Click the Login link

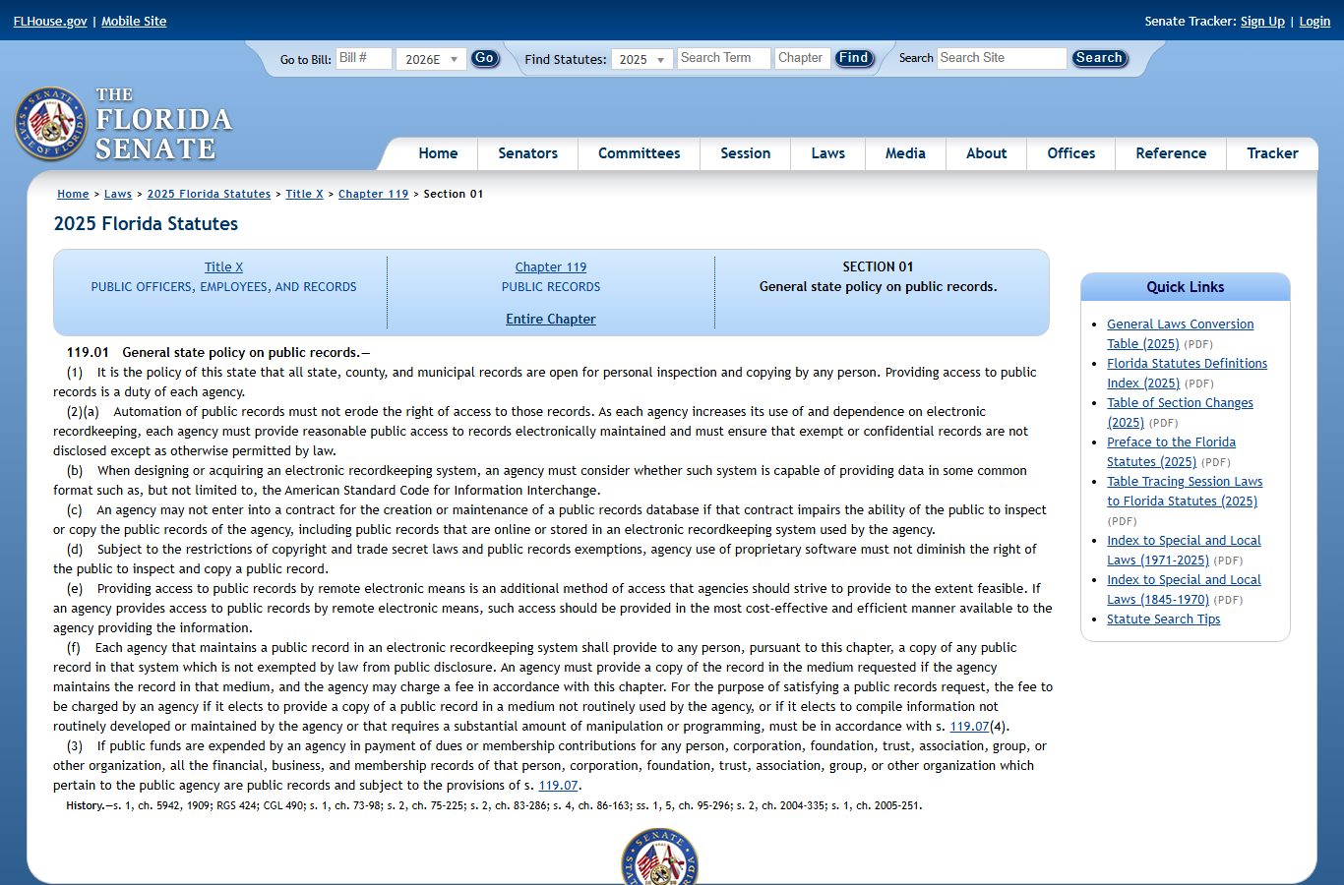[1314, 22]
